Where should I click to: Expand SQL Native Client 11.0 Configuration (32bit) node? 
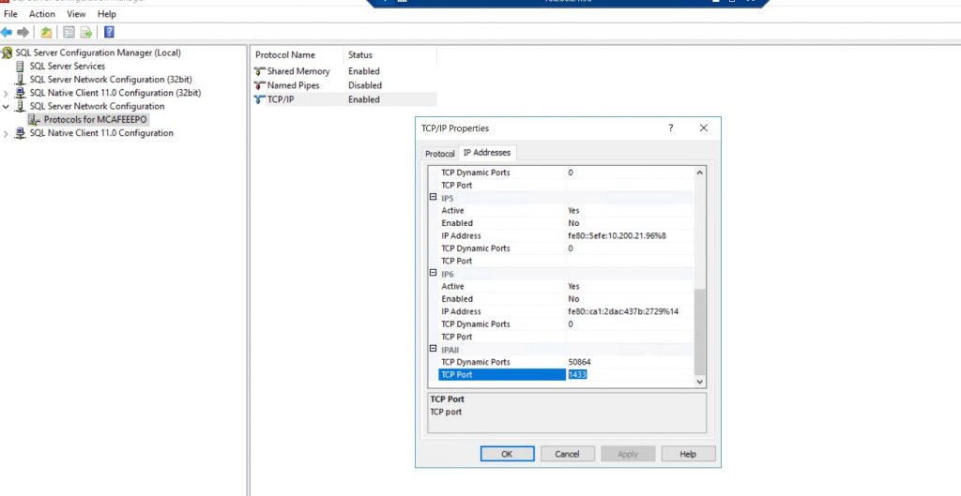[x=7, y=94]
